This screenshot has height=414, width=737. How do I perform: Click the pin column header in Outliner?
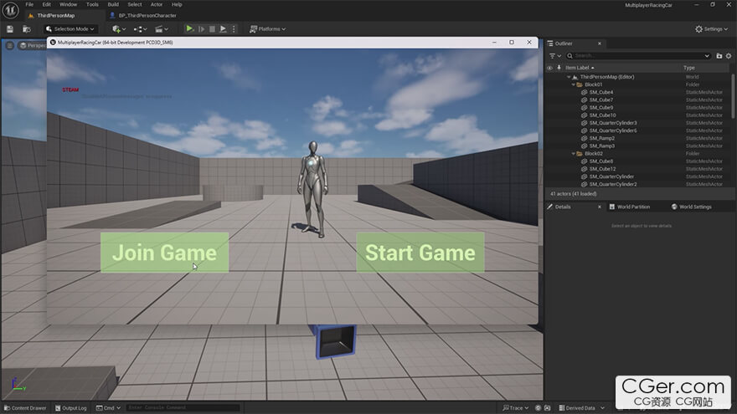559,68
